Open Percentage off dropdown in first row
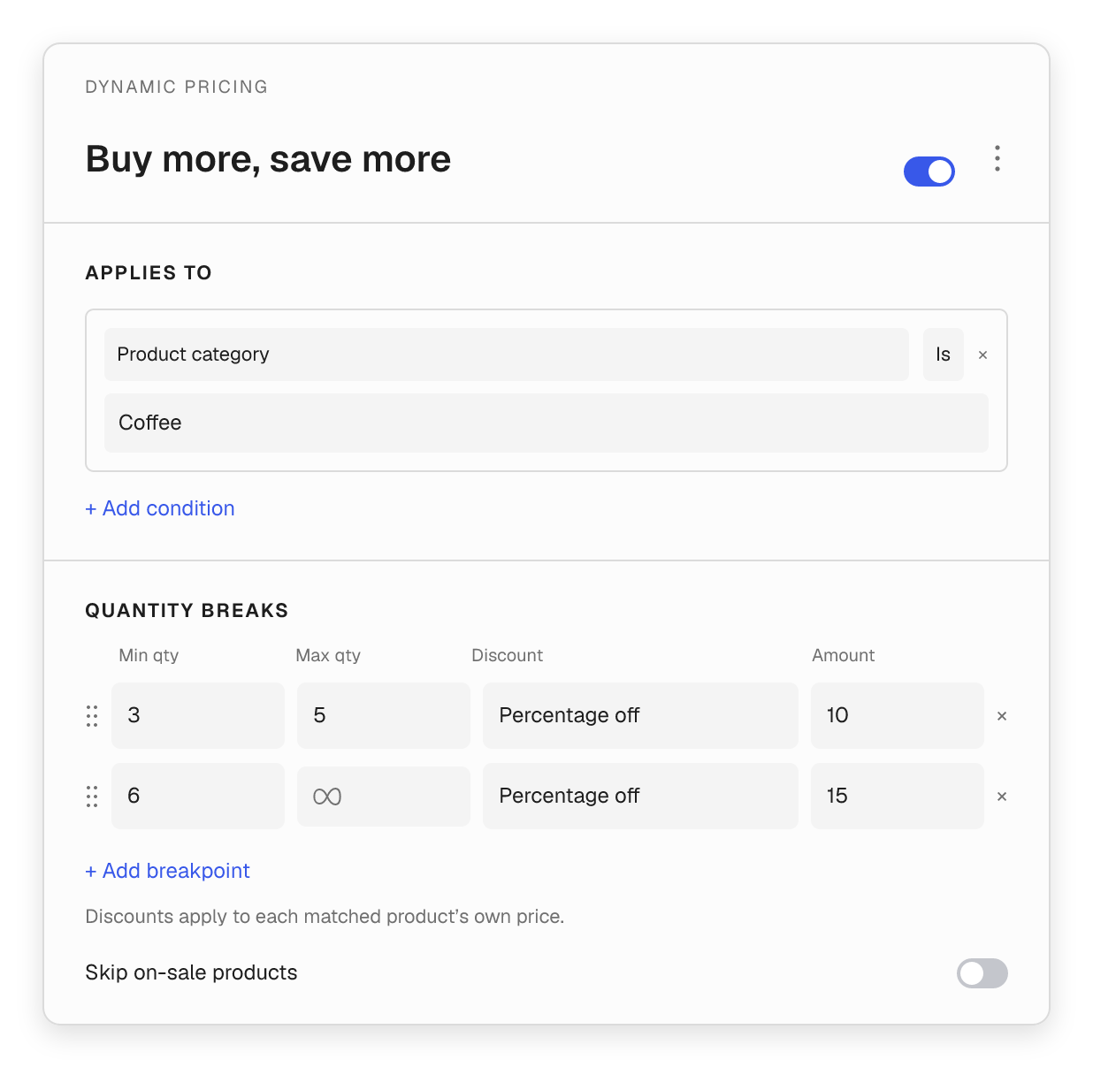1093x1075 pixels. click(640, 715)
